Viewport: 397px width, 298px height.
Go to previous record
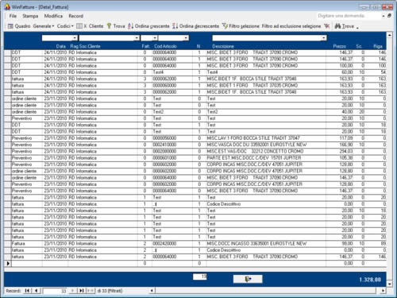pyautogui.click(x=37, y=291)
